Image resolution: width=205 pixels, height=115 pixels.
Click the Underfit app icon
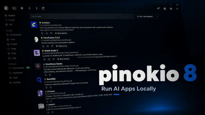(x=41, y=106)
